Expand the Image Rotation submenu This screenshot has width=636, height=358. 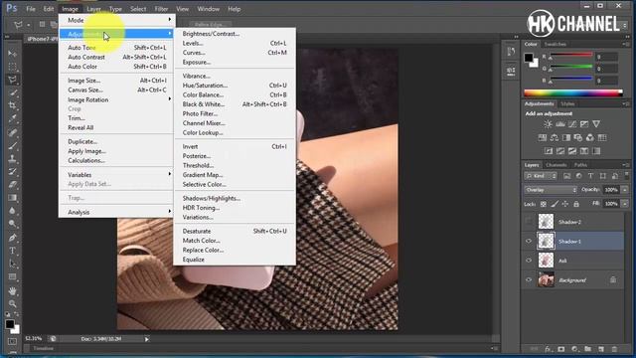pos(117,99)
